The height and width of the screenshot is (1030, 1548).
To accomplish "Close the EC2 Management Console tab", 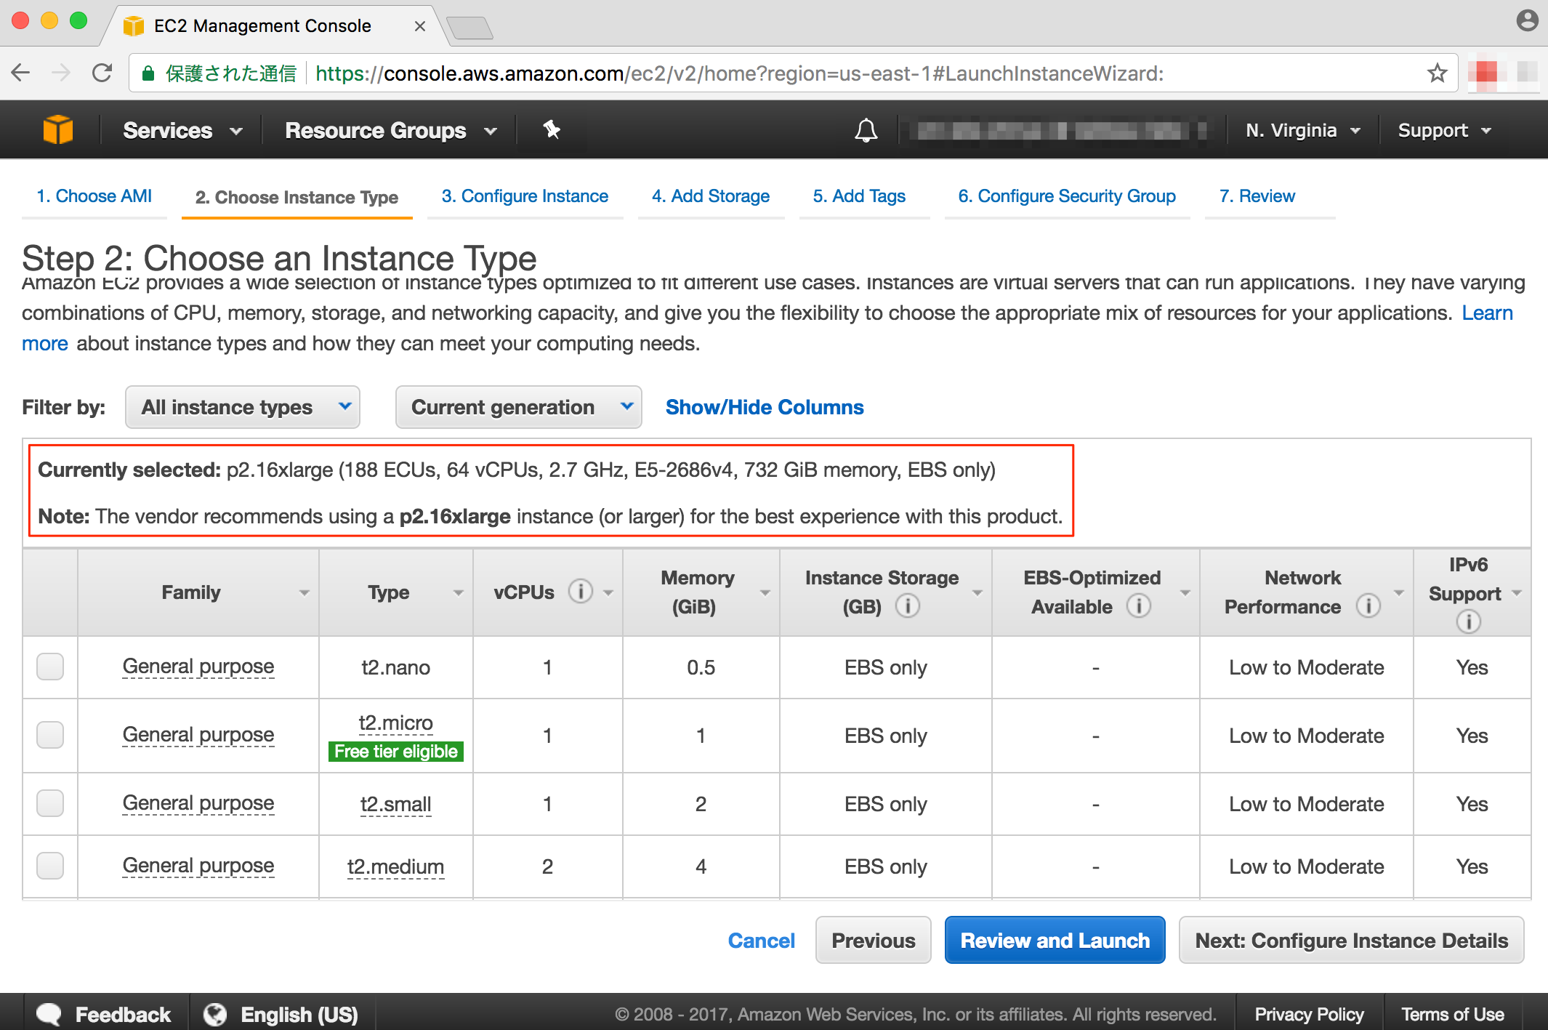I will (419, 26).
